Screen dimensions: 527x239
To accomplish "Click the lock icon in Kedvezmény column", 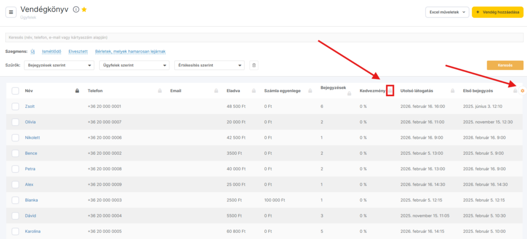I will (x=390, y=91).
